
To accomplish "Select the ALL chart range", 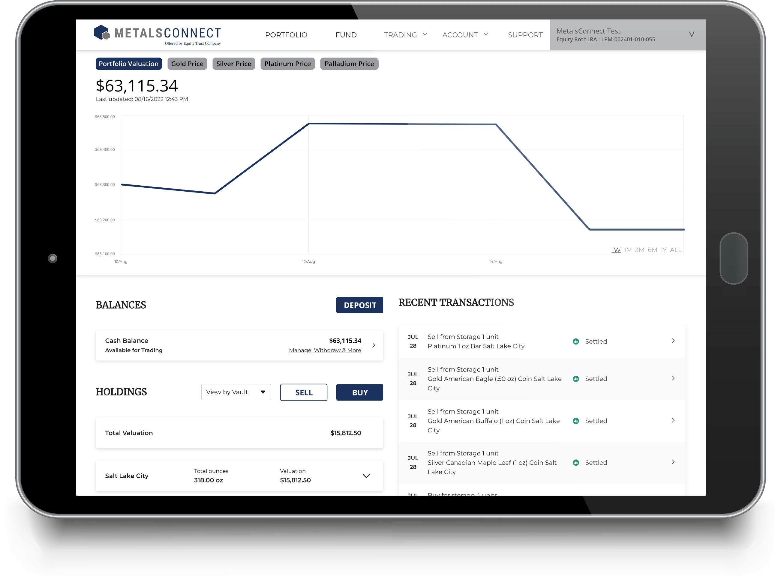I will coord(676,250).
